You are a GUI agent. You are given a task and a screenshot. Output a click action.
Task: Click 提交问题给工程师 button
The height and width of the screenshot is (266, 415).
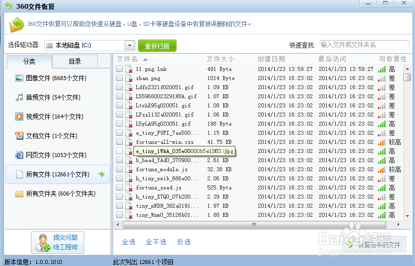pos(57,243)
